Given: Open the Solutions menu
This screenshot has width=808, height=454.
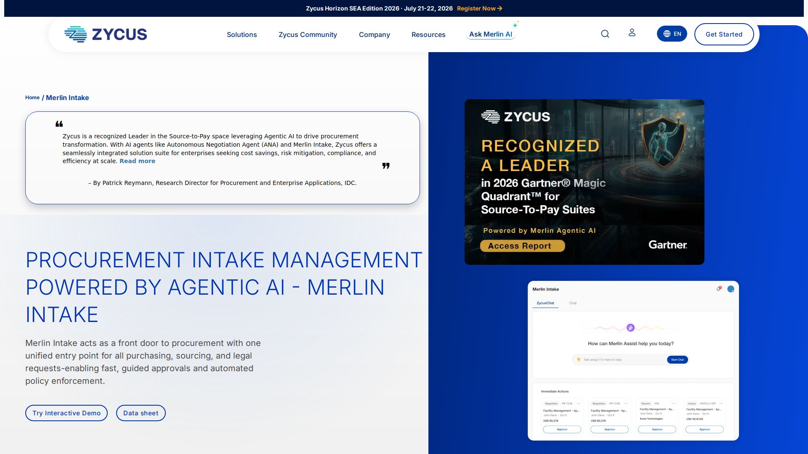Looking at the screenshot, I should 242,34.
